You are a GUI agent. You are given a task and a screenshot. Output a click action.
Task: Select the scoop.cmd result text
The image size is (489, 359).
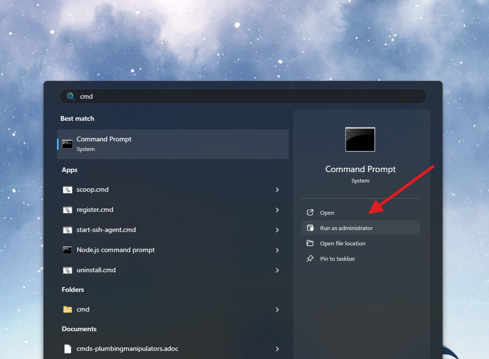[93, 190]
